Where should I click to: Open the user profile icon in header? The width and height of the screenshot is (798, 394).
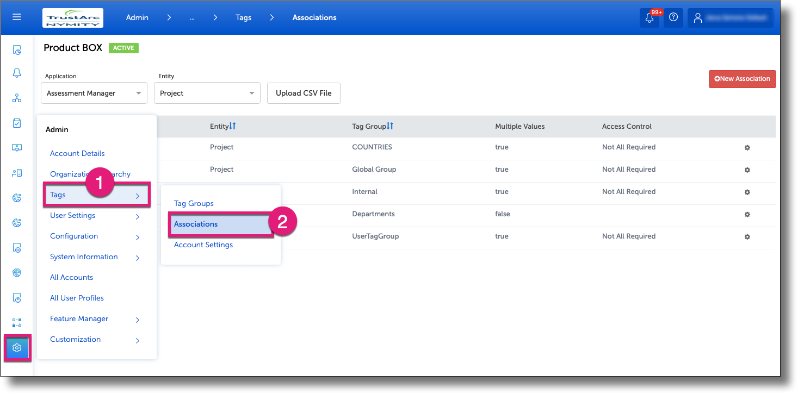[x=698, y=18]
